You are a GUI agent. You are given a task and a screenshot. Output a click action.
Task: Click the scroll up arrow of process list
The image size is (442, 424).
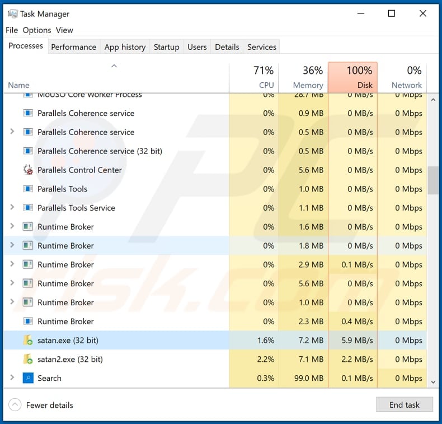tap(433, 100)
